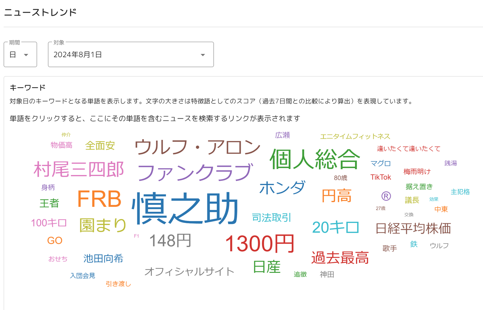Expand the 対象 date dropdown showing 2024年8月1日
The height and width of the screenshot is (310, 483).
pyautogui.click(x=130, y=55)
